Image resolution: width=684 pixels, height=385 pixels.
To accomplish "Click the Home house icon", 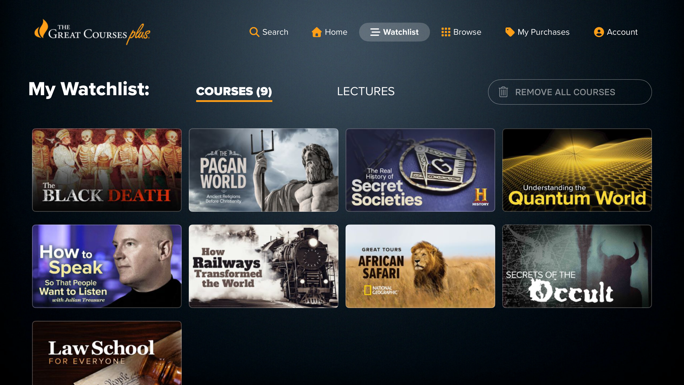I will point(317,32).
